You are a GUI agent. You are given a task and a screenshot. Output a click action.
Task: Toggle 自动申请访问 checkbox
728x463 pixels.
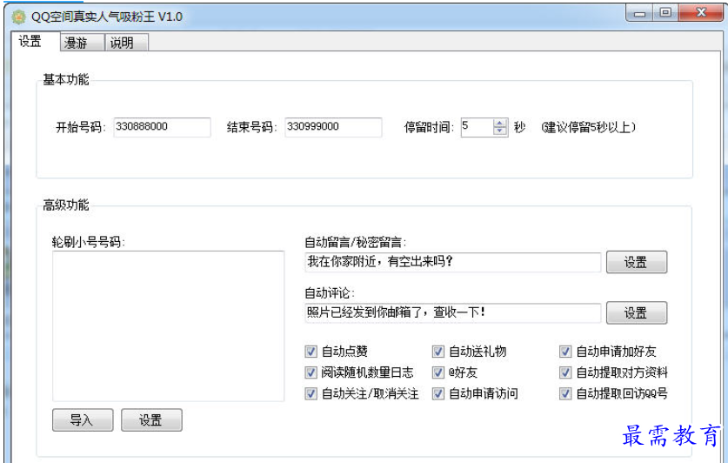(437, 393)
